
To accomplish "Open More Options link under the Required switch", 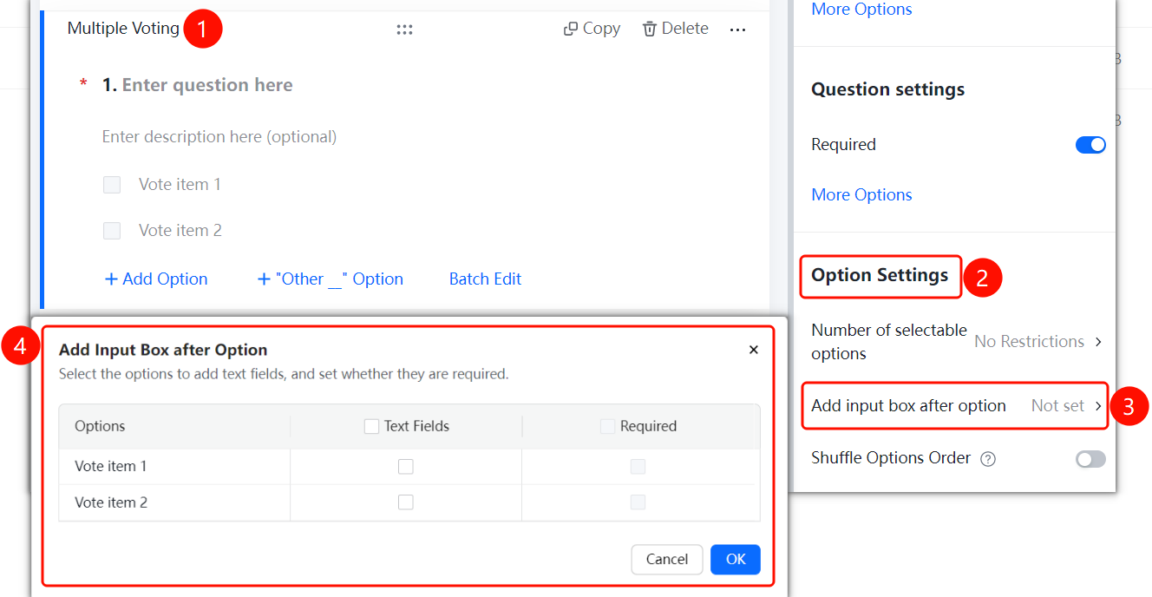I will click(x=861, y=195).
